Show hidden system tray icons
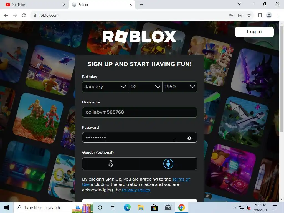The height and width of the screenshot is (213, 284). click(x=235, y=207)
